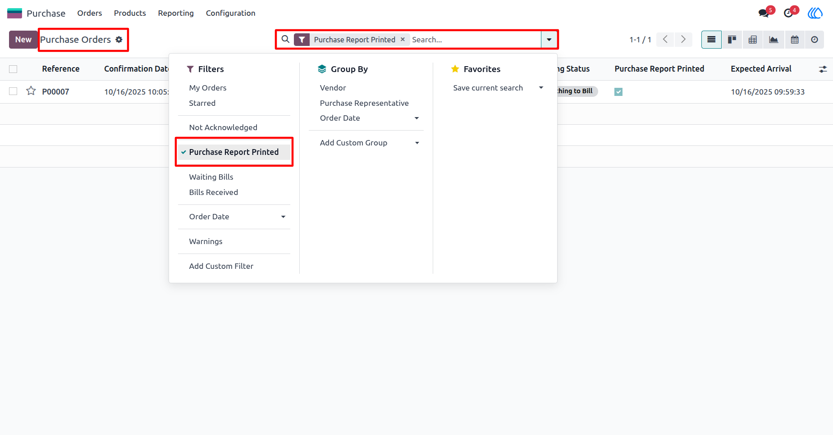Open the user avatar menu
Image resolution: width=833 pixels, height=435 pixels.
[x=815, y=13]
